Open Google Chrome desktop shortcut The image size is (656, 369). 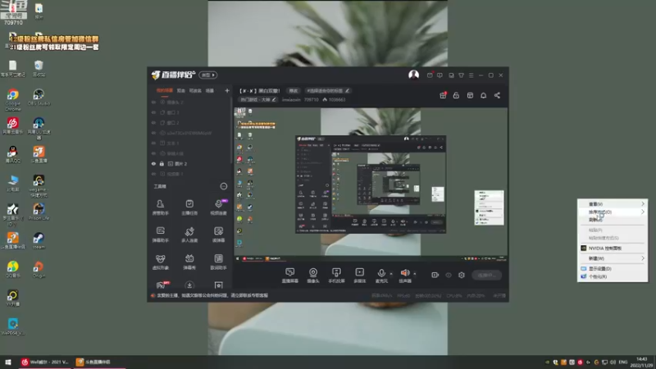tap(13, 99)
